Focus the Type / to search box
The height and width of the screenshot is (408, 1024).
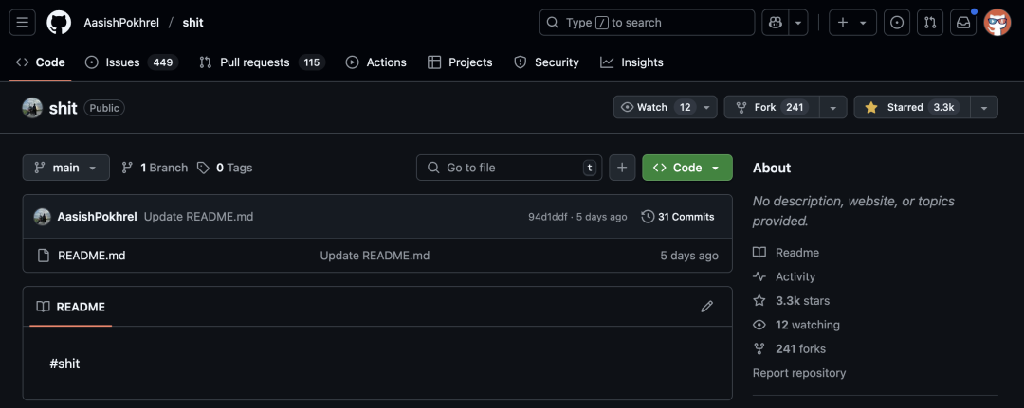click(x=648, y=23)
